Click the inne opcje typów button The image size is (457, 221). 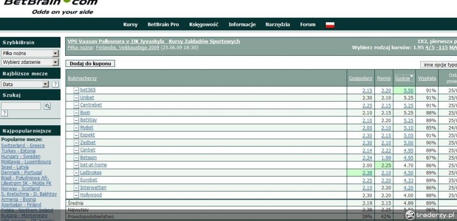(x=438, y=65)
